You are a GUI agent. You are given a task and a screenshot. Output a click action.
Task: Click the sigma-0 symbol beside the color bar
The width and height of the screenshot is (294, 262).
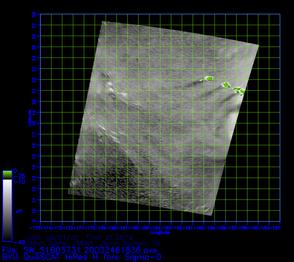click(x=19, y=211)
